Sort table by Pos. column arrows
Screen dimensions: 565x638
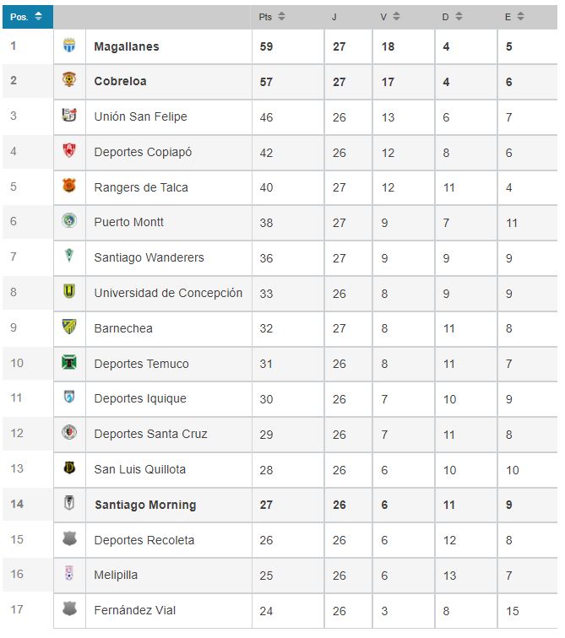point(38,16)
